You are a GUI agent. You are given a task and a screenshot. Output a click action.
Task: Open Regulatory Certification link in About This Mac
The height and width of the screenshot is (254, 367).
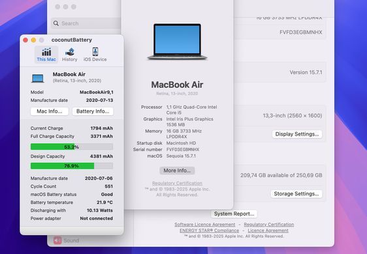click(177, 183)
